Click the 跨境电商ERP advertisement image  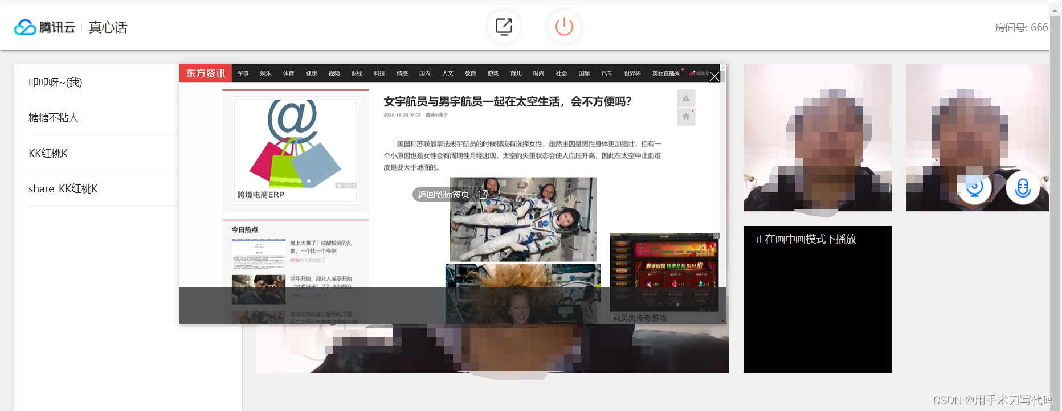296,151
